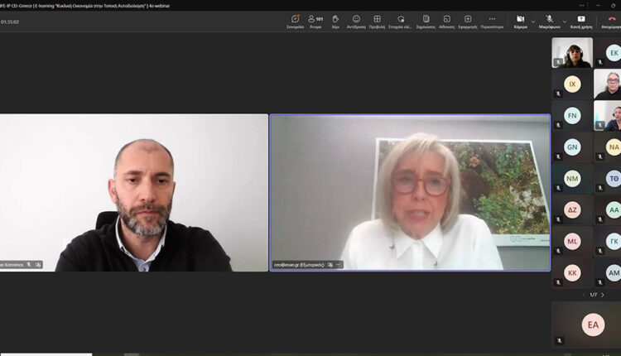Viewport: 621px width, 356px height.
Task: Change layout with the Προβολή icon
Action: tap(377, 19)
